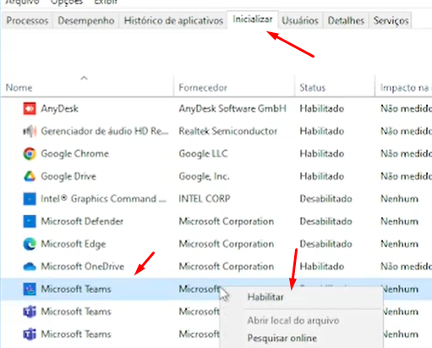Click the Google, Inc. vendor cell
Screen dimensions: 432x348
[204, 176]
